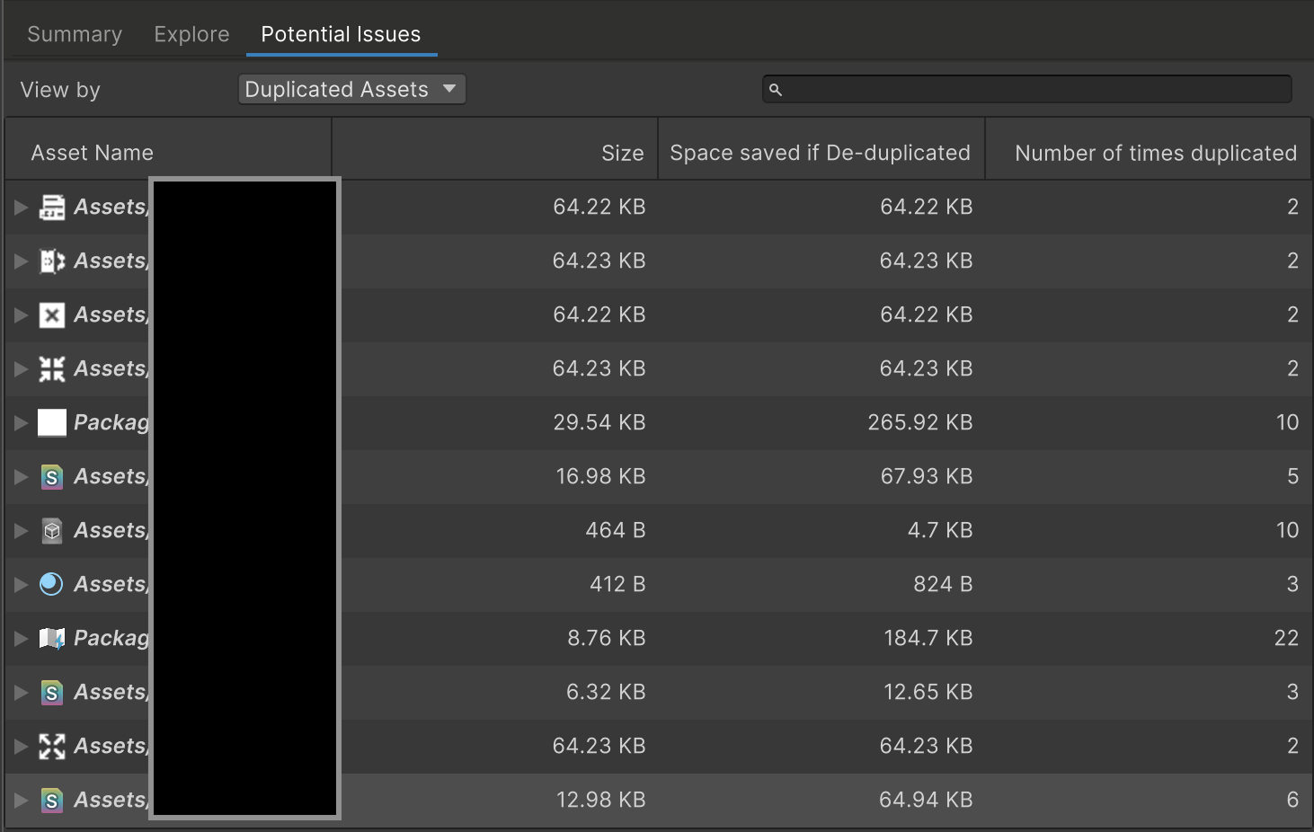Image resolution: width=1314 pixels, height=832 pixels.
Task: Sort by Number of times duplicated
Action: coord(1155,152)
